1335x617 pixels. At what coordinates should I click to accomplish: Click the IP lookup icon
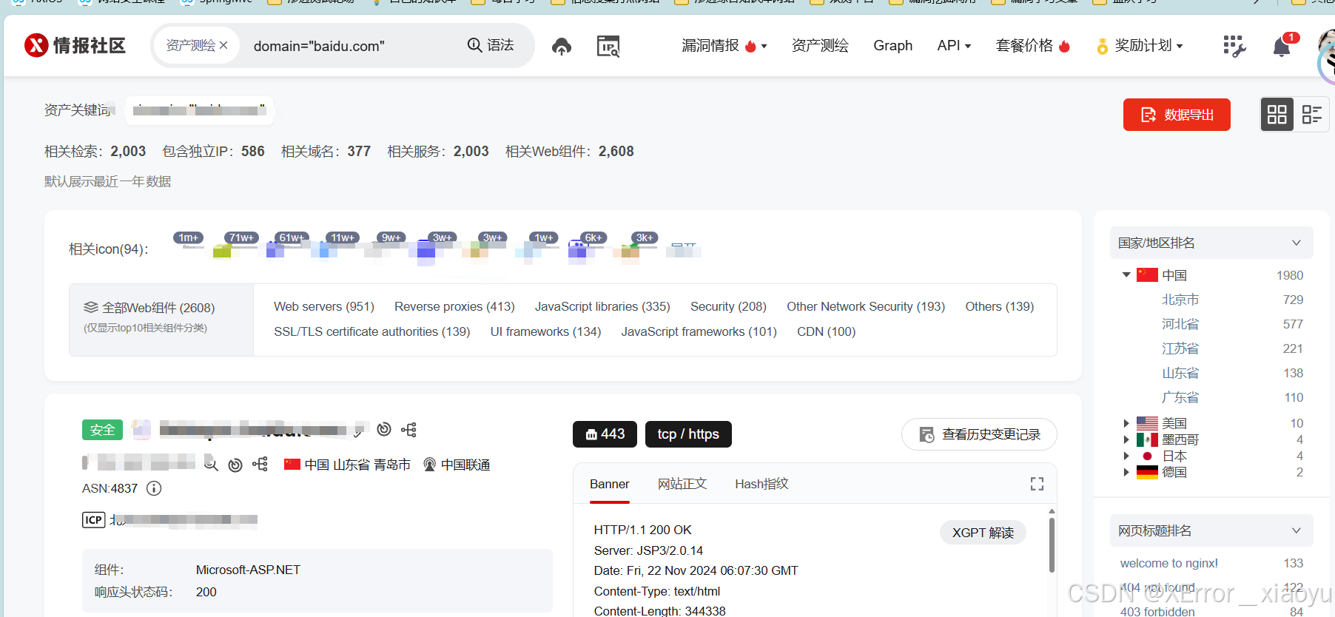pos(608,47)
